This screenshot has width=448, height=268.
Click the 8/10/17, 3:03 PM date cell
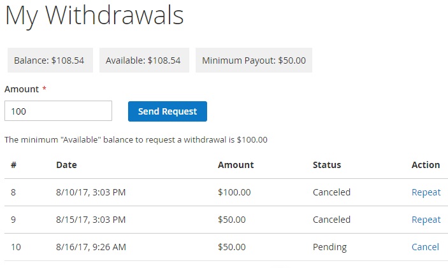point(90,192)
